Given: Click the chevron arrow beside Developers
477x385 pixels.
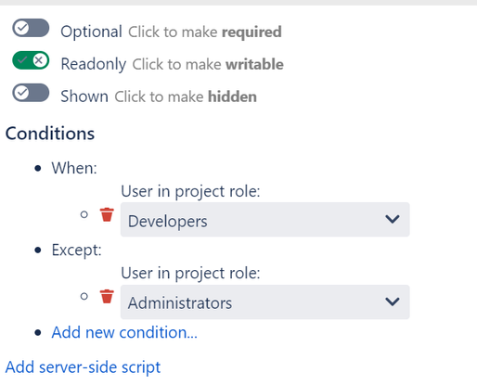Looking at the screenshot, I should click(x=393, y=219).
